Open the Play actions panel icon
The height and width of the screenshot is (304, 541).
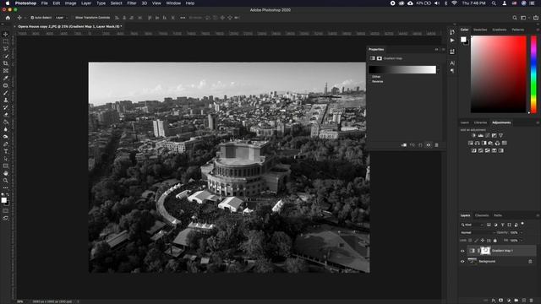coord(452,41)
